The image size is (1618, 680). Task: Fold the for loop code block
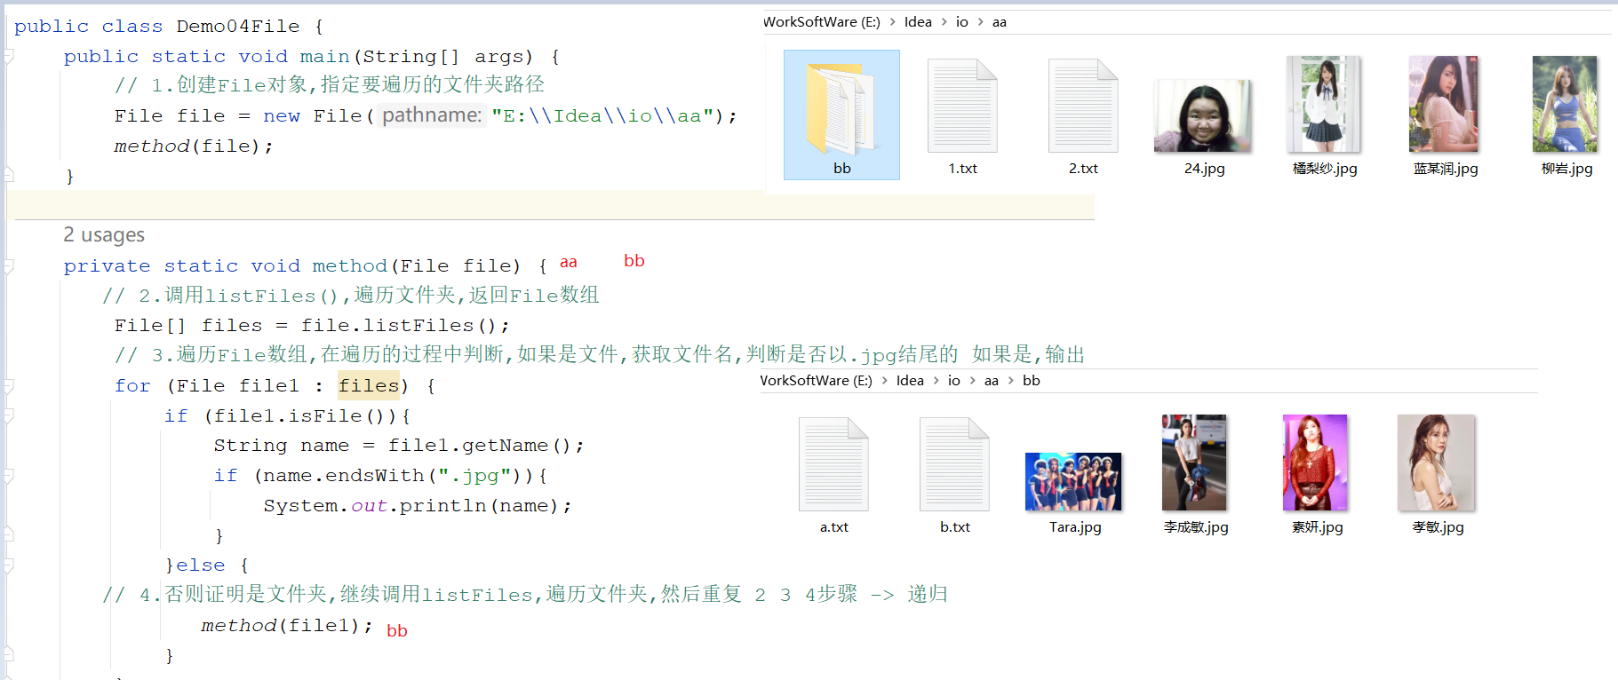coord(9,386)
